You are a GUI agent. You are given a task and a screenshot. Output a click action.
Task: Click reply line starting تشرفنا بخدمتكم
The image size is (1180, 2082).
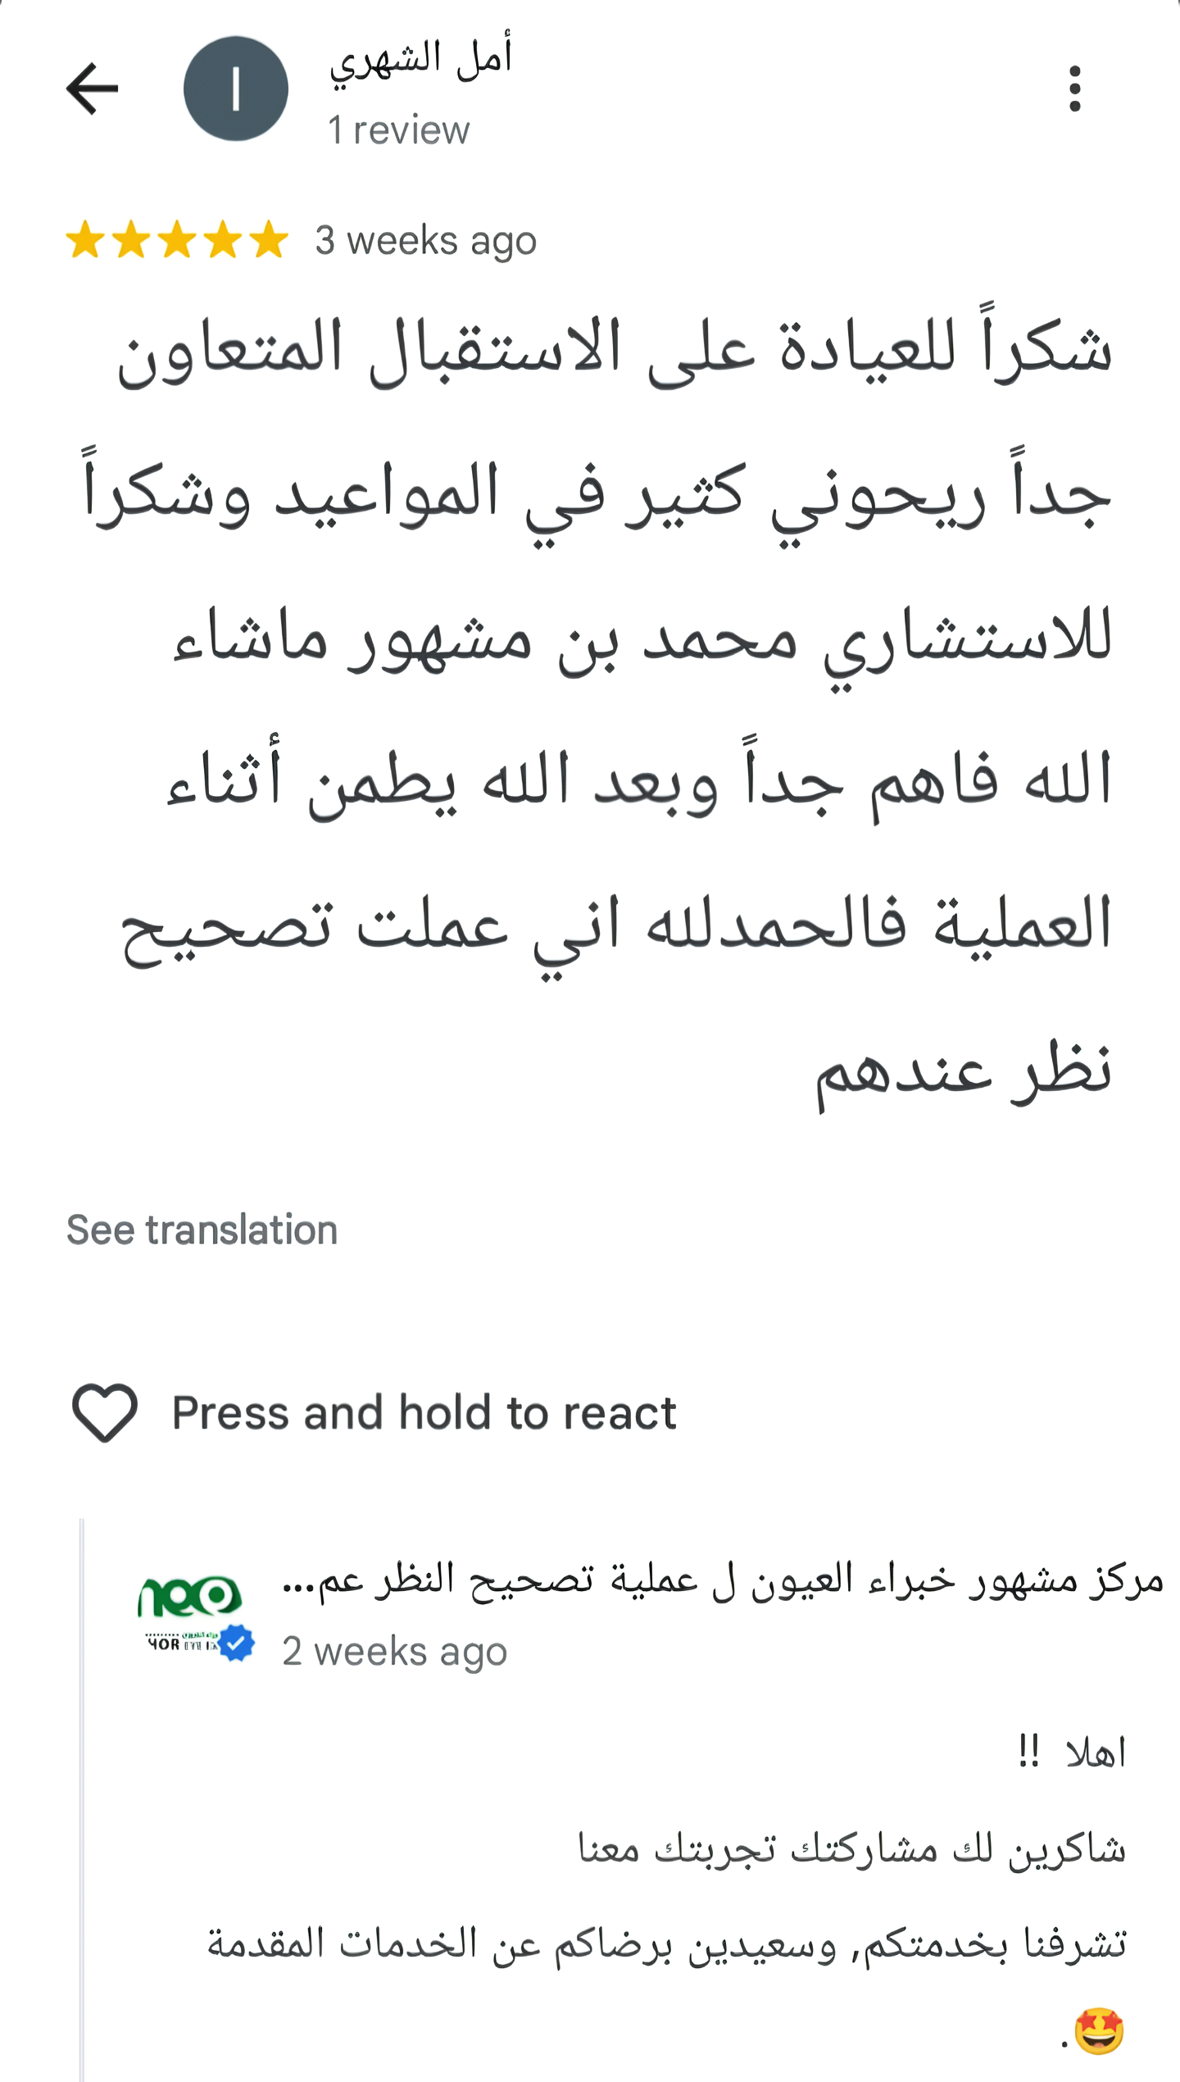(667, 1944)
